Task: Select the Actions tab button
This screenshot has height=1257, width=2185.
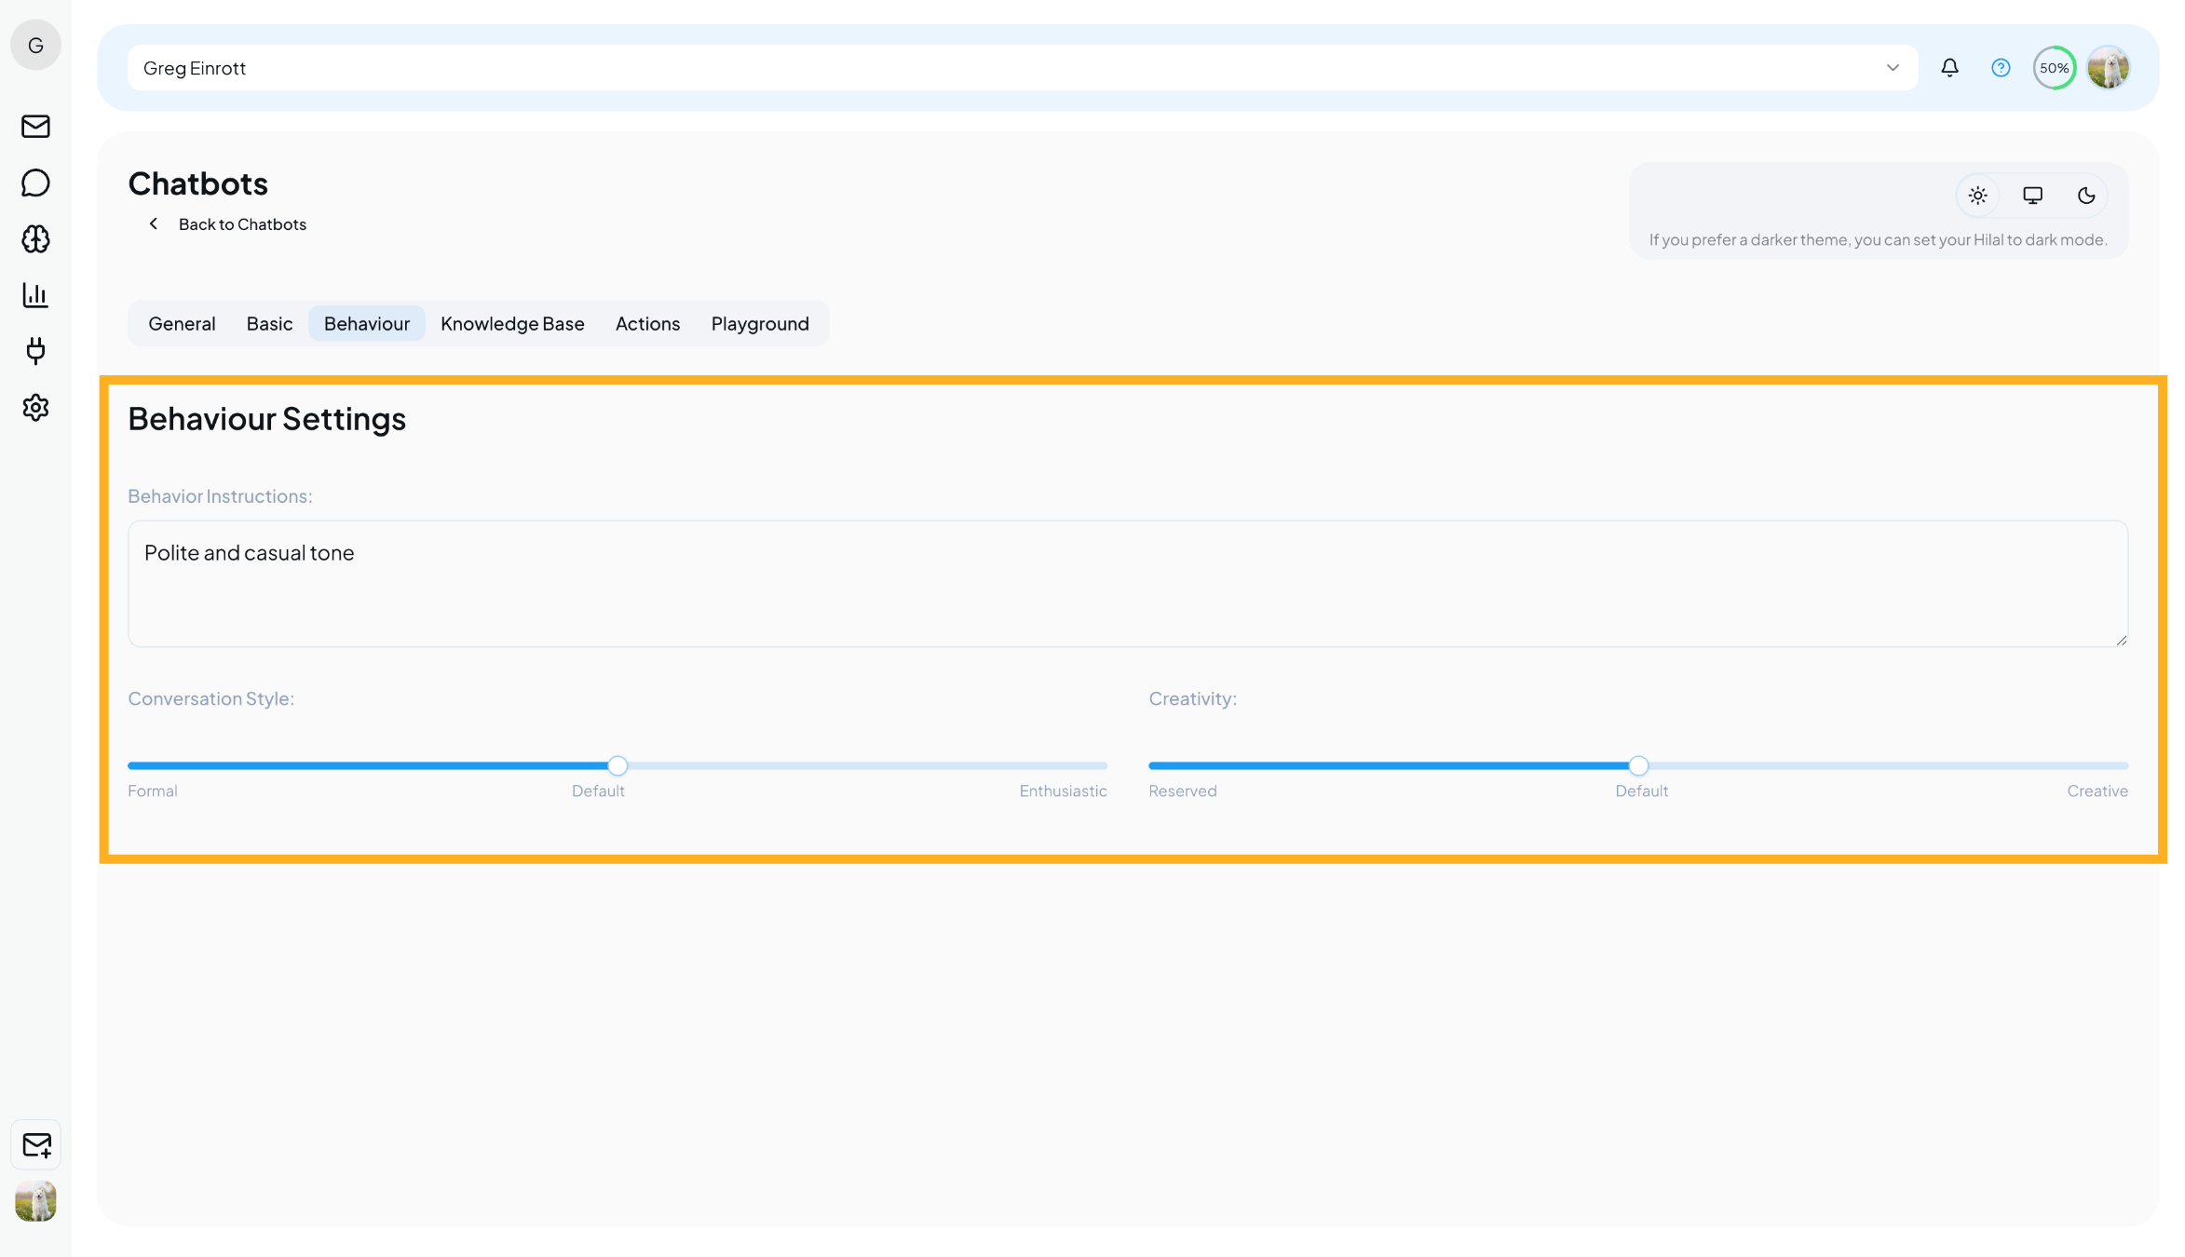Action: [647, 323]
